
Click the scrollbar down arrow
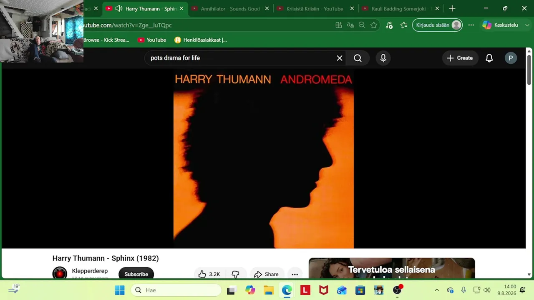click(x=529, y=275)
